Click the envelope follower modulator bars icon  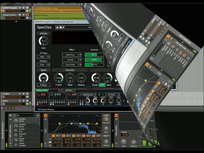point(51,95)
